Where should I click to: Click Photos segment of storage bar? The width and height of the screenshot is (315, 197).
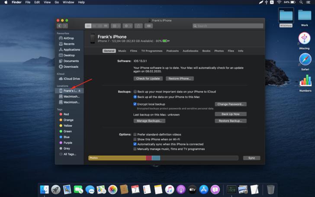[117, 158]
